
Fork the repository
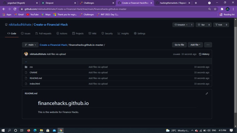pyautogui.click(x=219, y=25)
